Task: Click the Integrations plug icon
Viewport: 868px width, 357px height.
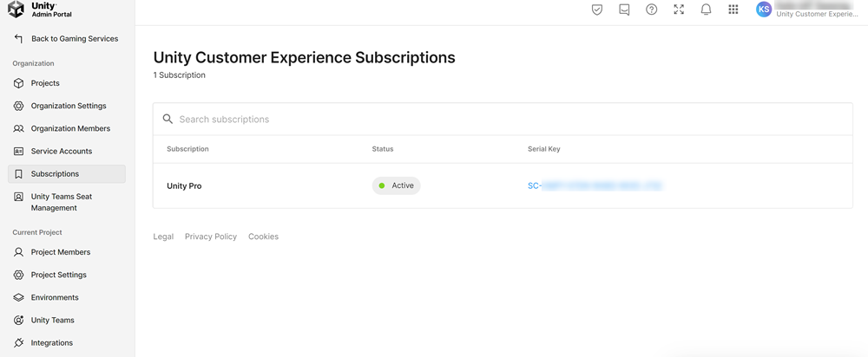Action: tap(18, 342)
